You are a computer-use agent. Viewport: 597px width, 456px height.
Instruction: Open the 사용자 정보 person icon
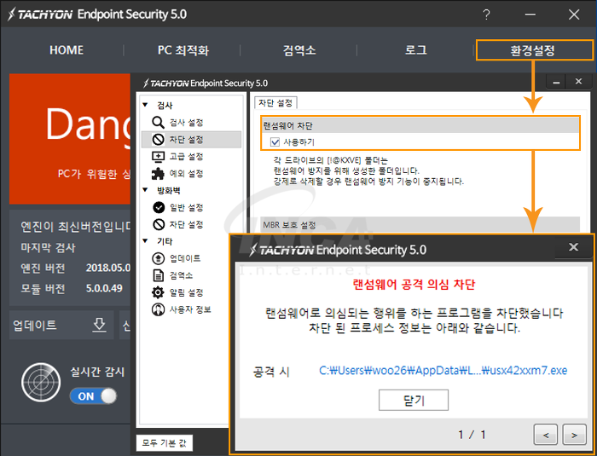(158, 309)
